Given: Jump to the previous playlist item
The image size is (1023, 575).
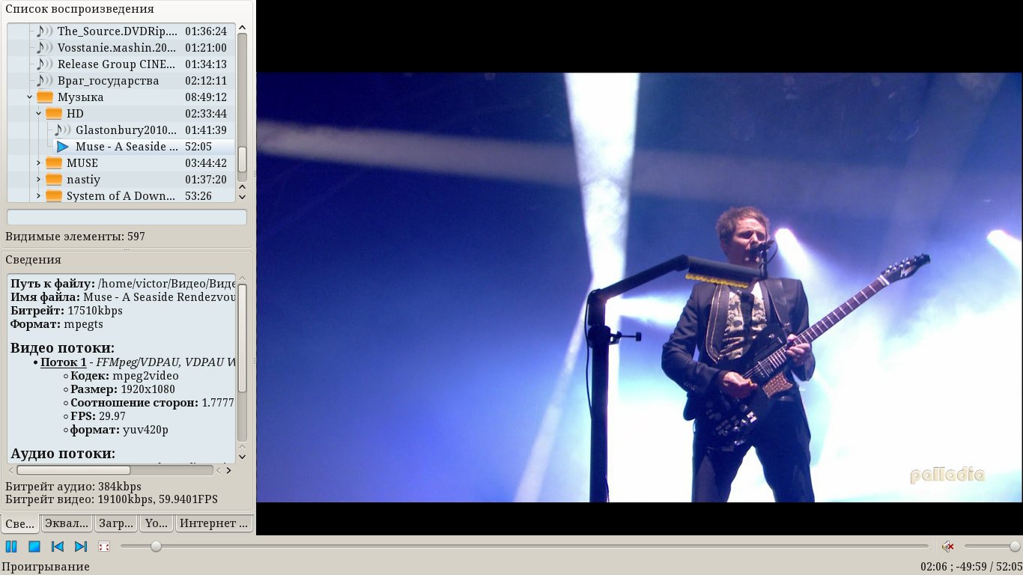Looking at the screenshot, I should pos(58,547).
